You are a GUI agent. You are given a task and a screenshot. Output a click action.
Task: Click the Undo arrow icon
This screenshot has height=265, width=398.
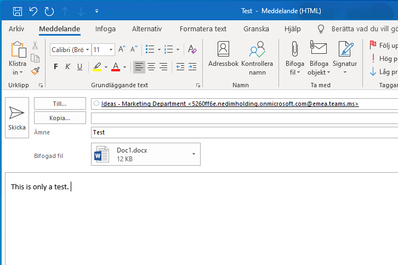point(33,11)
